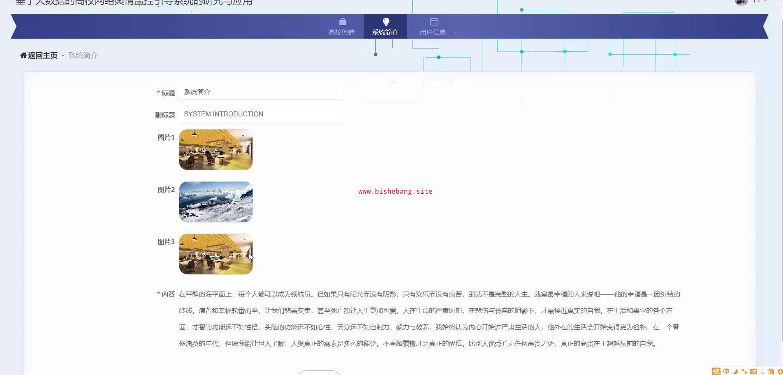Click the lightbulb icon above 系统简介

click(x=386, y=22)
